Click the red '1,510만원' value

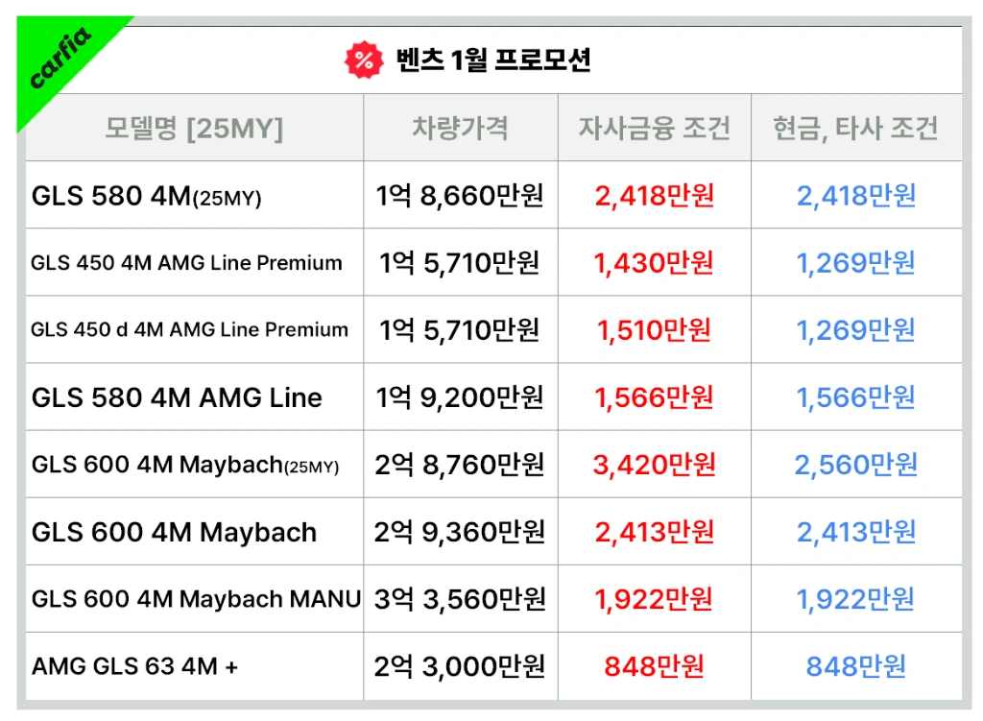tap(654, 330)
